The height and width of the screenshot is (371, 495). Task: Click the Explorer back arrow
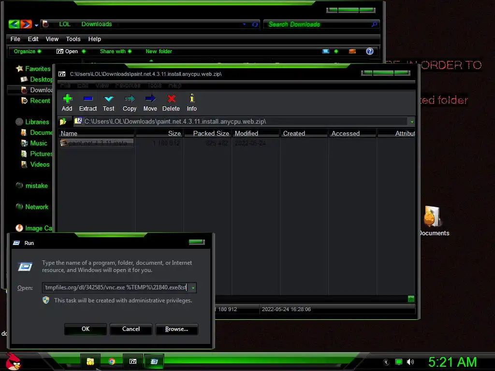(x=14, y=24)
